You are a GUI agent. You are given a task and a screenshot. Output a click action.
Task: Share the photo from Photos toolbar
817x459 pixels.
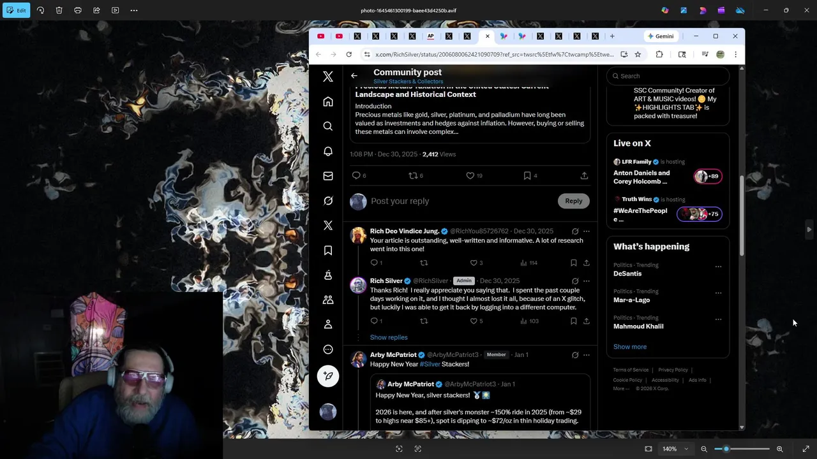point(96,10)
